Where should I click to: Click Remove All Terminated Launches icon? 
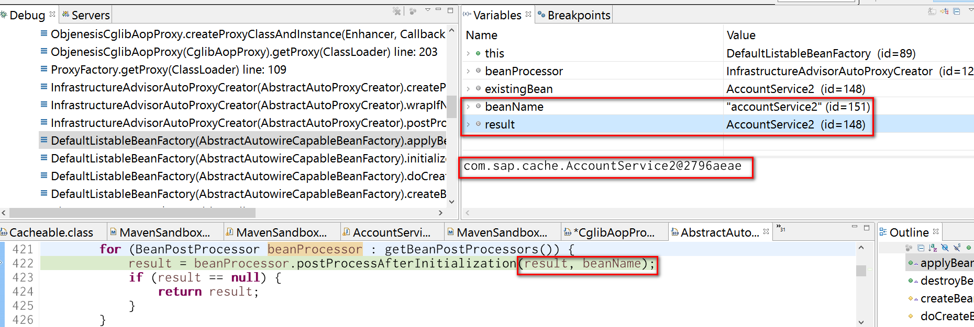coord(396,11)
